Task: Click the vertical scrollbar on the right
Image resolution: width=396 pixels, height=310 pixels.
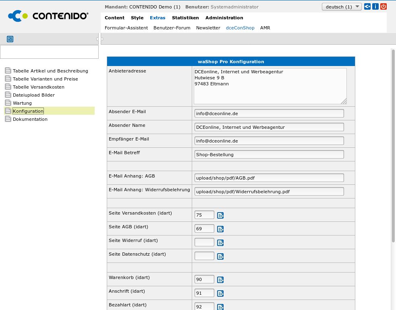Action: (393, 145)
